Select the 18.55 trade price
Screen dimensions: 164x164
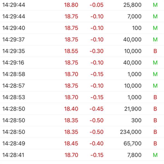[71, 51]
